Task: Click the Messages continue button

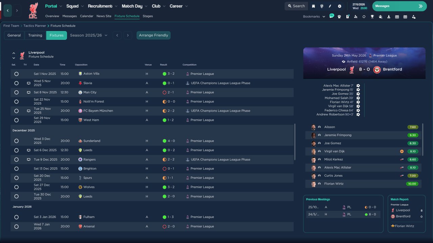Action: click(x=400, y=6)
